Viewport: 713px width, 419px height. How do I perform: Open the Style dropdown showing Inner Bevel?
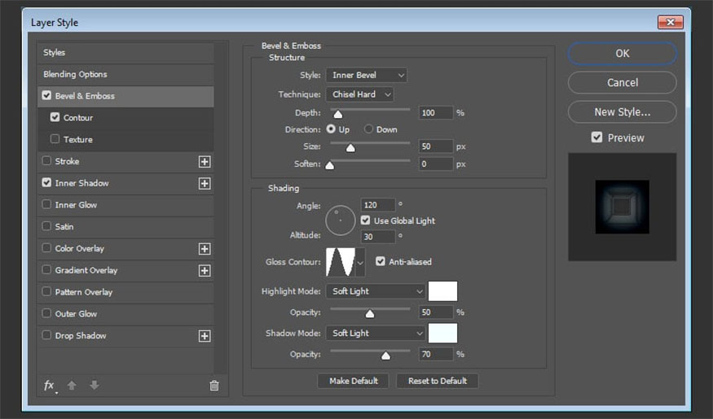coord(366,76)
